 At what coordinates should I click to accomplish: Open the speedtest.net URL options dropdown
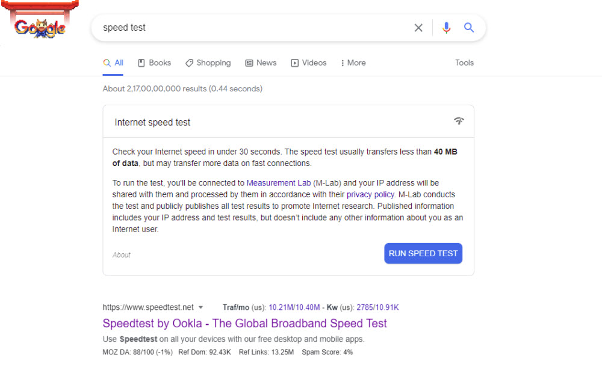tap(201, 307)
